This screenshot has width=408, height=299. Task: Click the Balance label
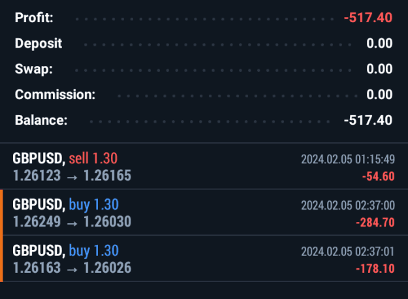(41, 120)
